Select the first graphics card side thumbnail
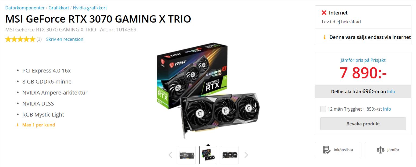 tap(187, 155)
